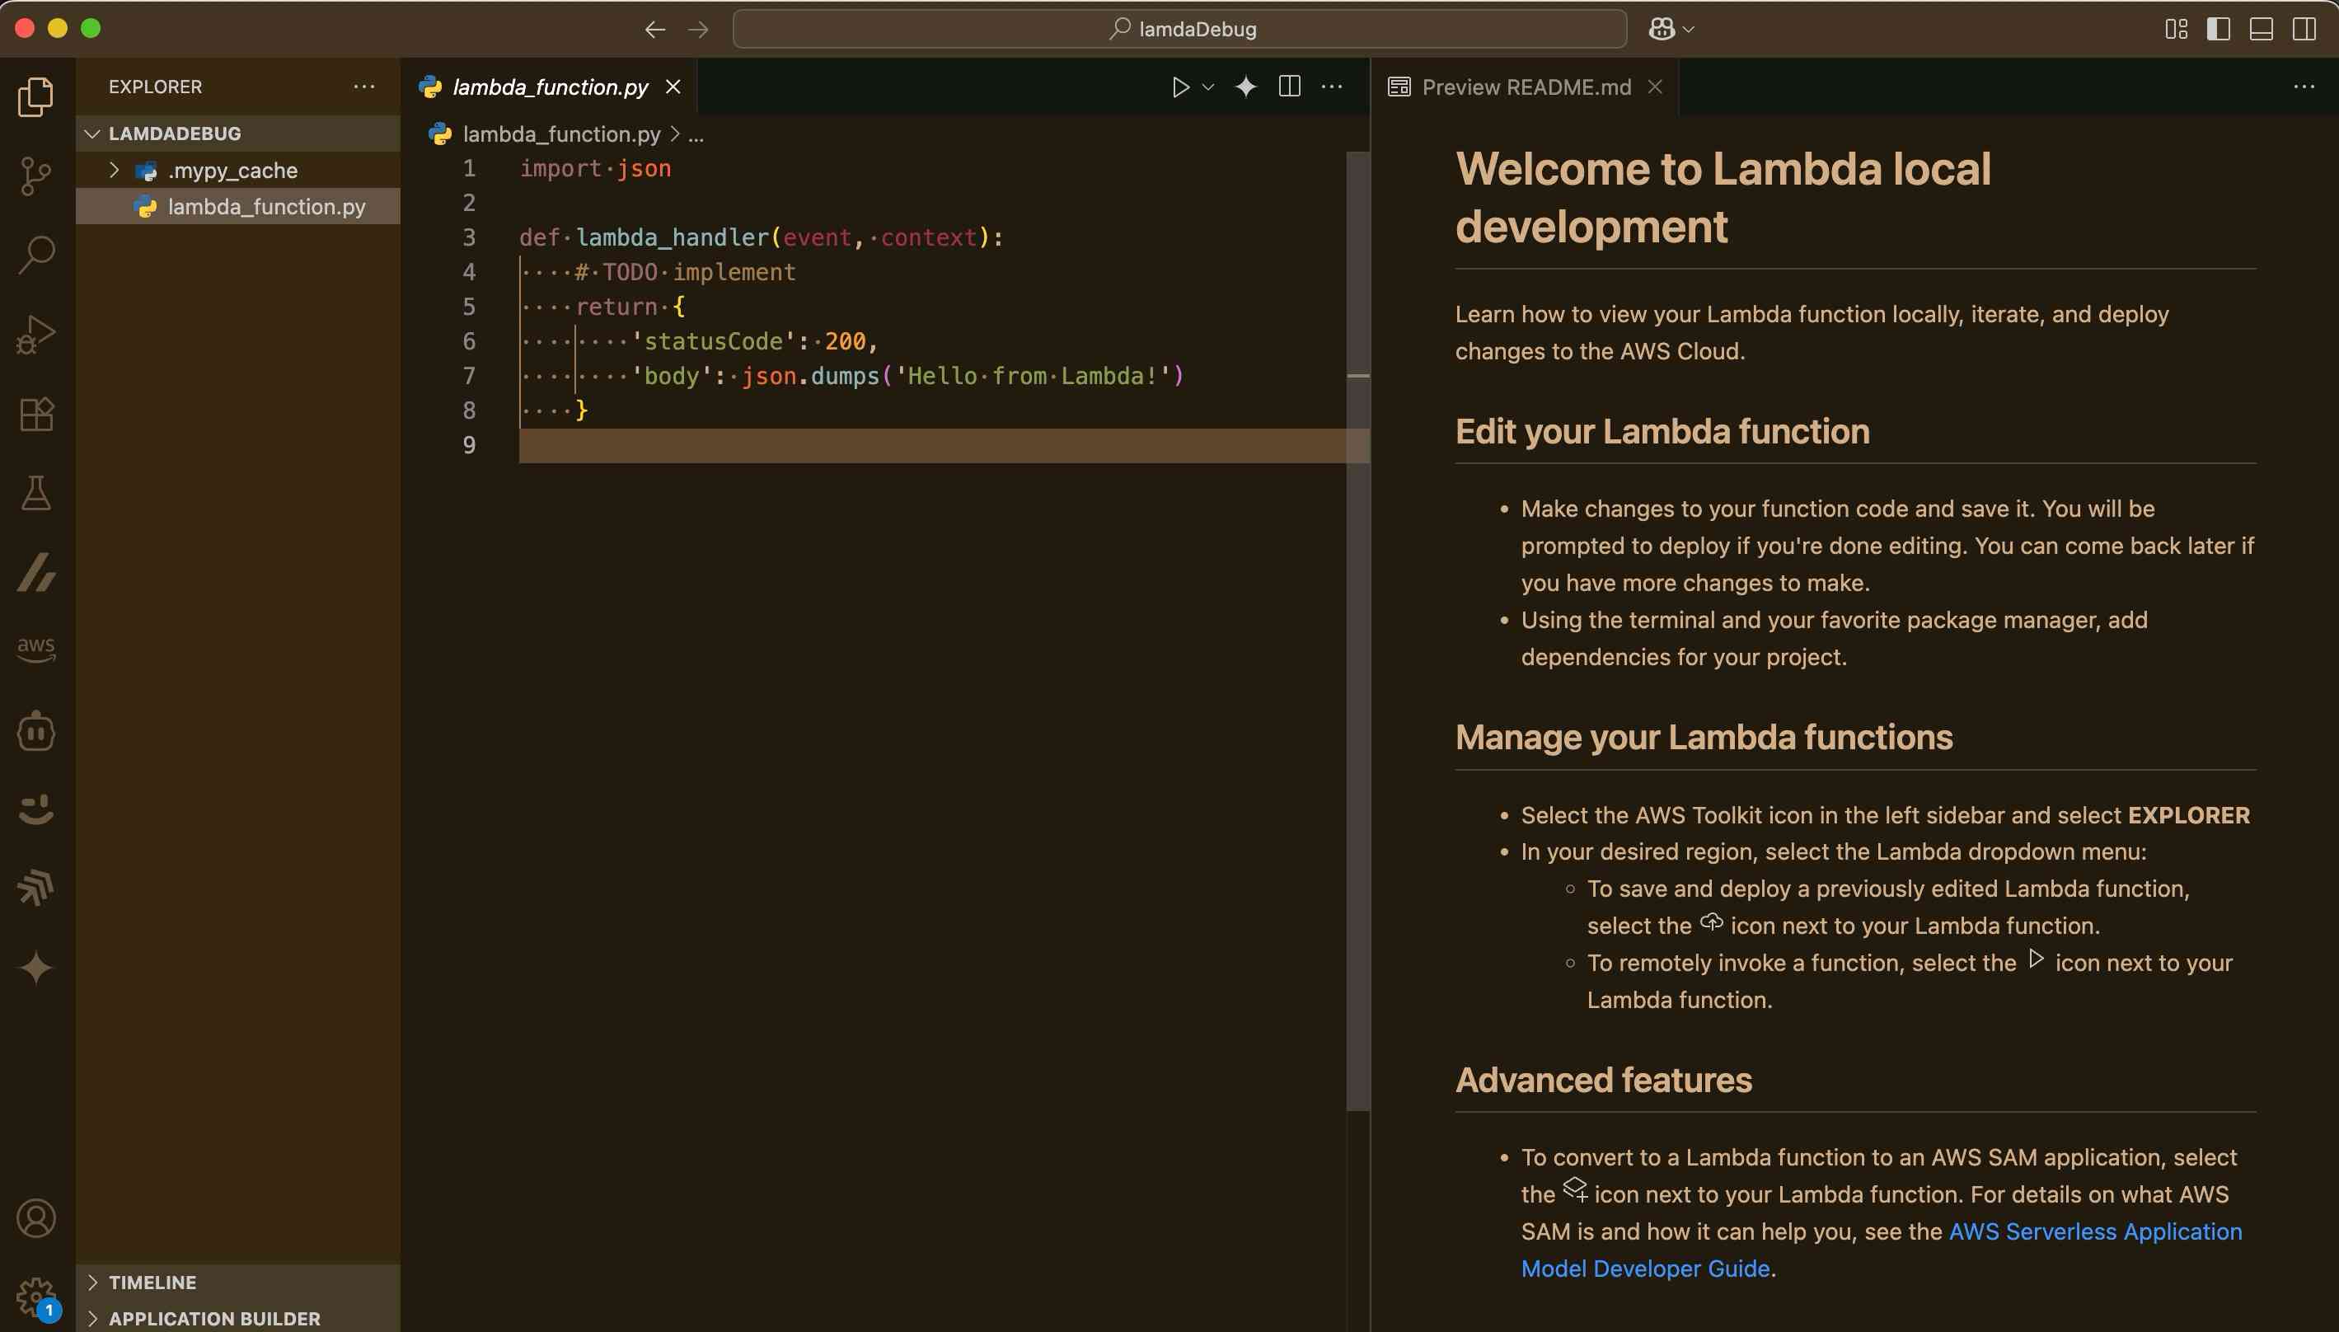Select the lambda_function.py editor tab
This screenshot has height=1332, width=2339.
click(549, 87)
